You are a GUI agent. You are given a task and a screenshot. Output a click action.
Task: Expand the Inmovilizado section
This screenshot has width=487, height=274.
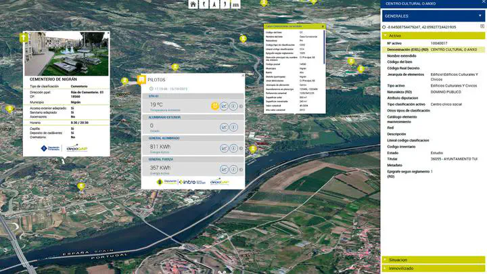tap(433, 269)
